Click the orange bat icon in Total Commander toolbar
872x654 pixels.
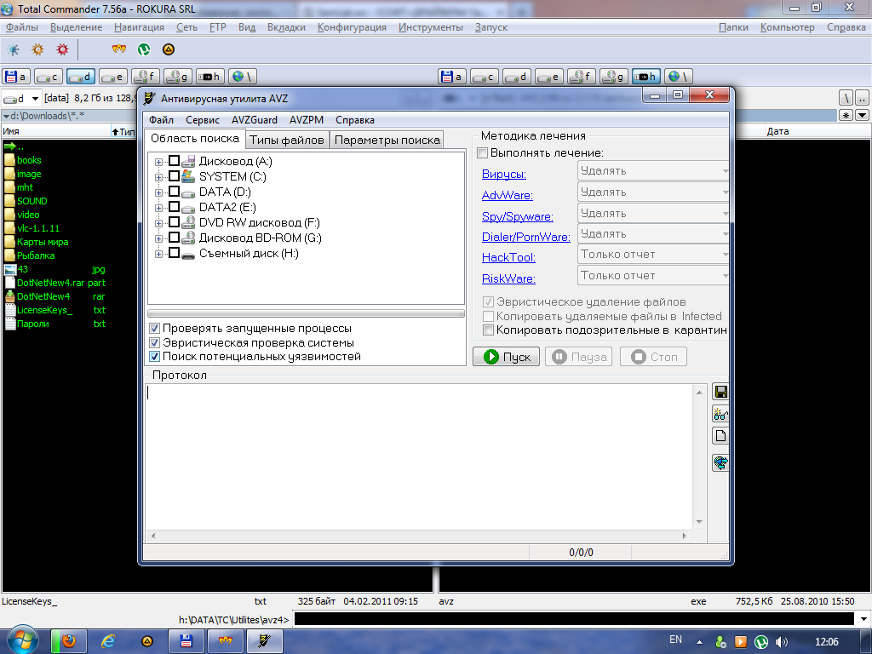(119, 49)
